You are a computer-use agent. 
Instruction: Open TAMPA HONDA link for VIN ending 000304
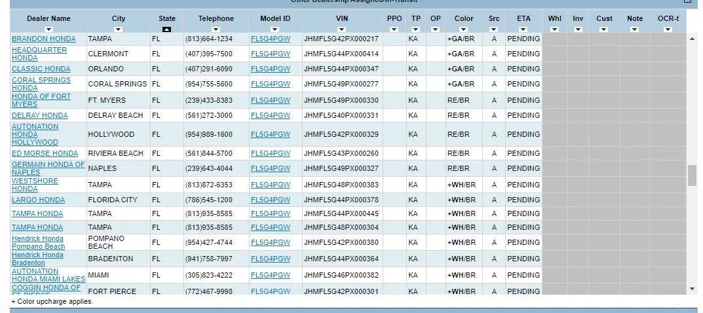tap(37, 227)
